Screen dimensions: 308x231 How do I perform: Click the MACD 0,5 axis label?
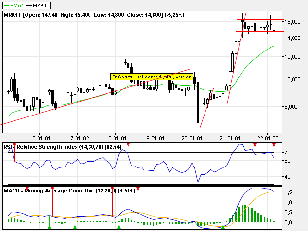click(288, 212)
